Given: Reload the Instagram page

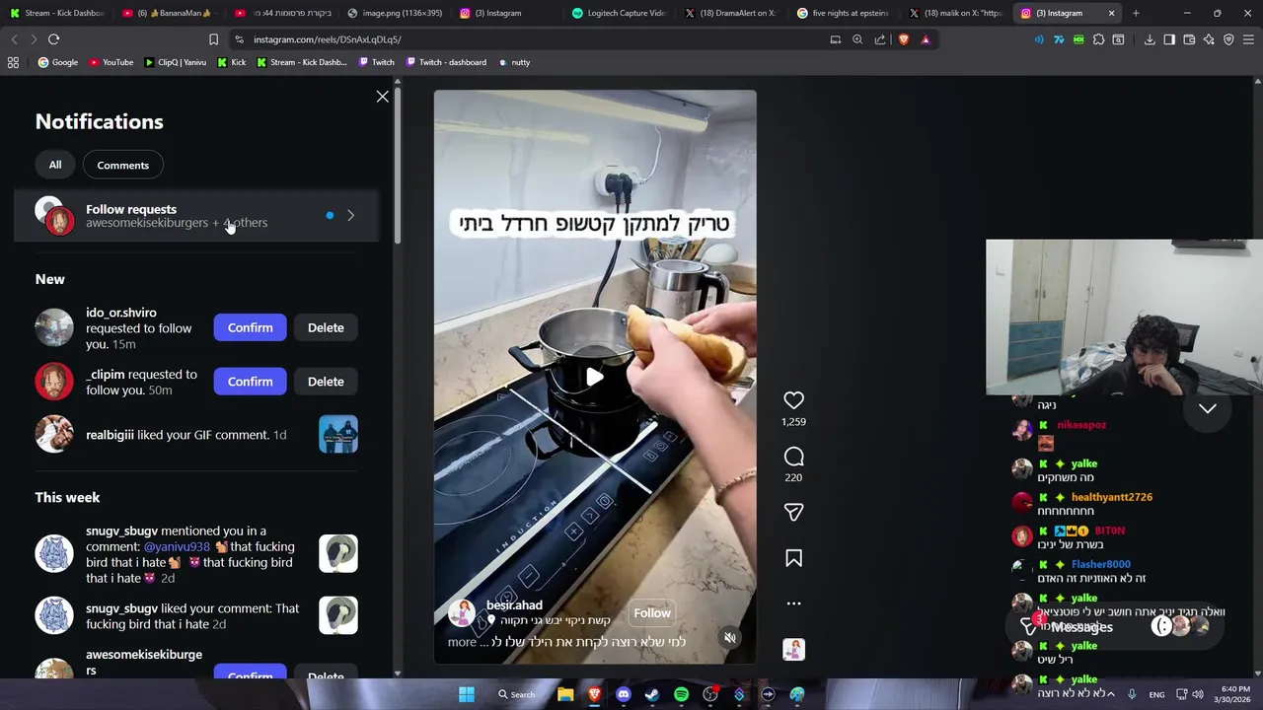Looking at the screenshot, I should [x=53, y=39].
